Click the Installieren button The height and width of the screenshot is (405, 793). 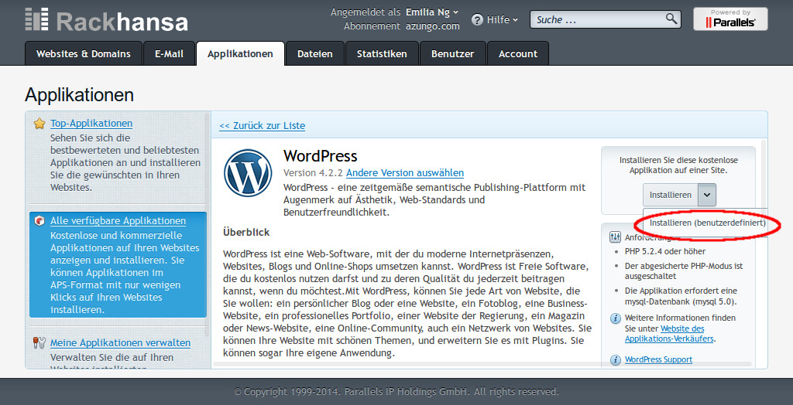(x=671, y=195)
